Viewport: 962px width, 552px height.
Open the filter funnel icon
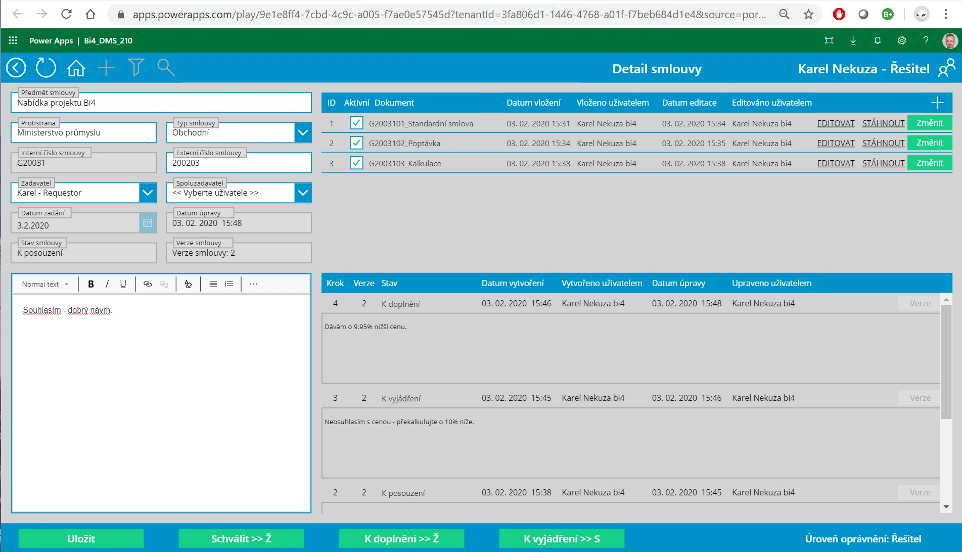point(136,68)
